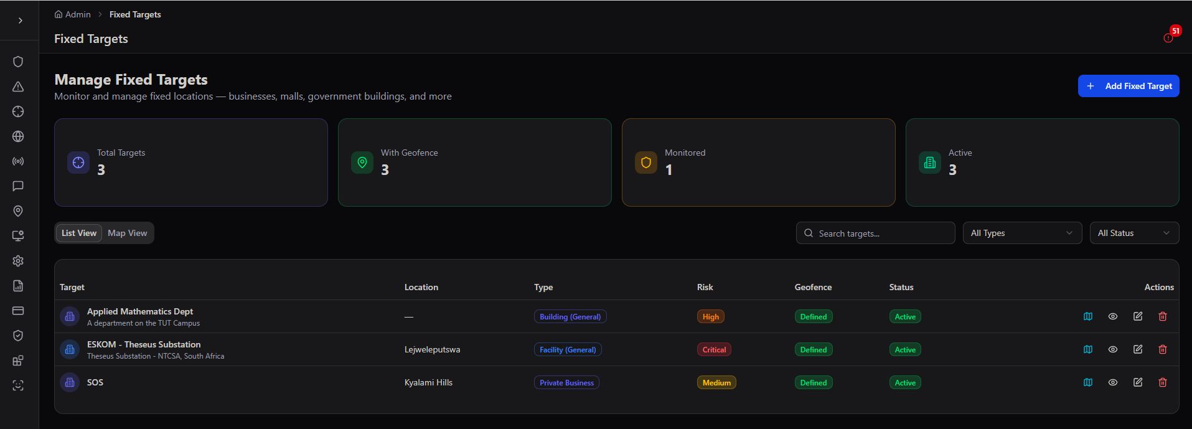
Task: Click the Private Business type badge
Action: (566, 382)
